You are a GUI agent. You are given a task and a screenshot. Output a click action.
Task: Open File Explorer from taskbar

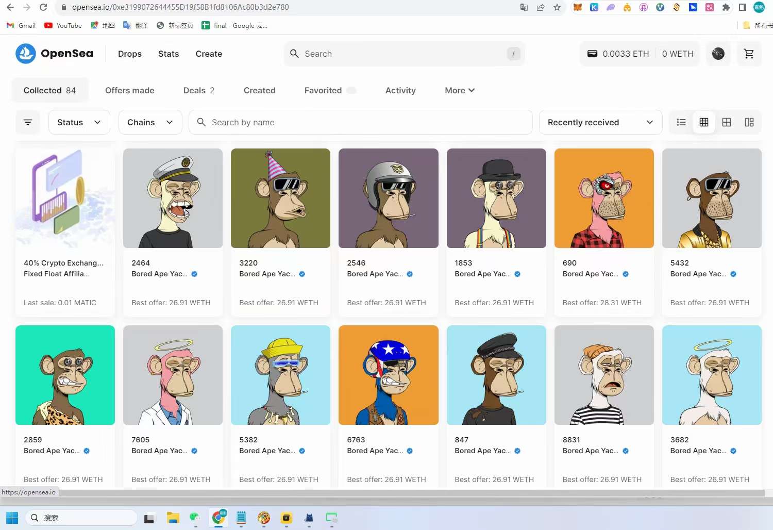click(173, 518)
